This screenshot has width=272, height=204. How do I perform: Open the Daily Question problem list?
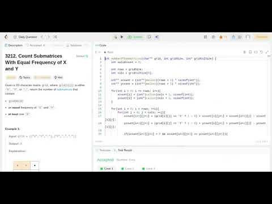(x=25, y=37)
